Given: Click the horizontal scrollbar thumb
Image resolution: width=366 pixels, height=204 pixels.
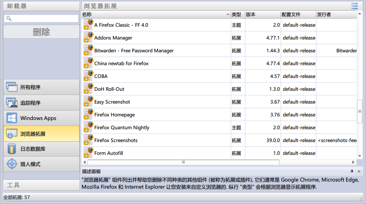Looking at the screenshot, I should (x=184, y=162).
